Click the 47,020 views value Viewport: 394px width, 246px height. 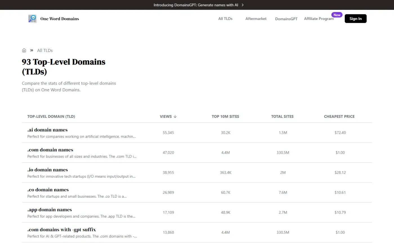click(168, 153)
